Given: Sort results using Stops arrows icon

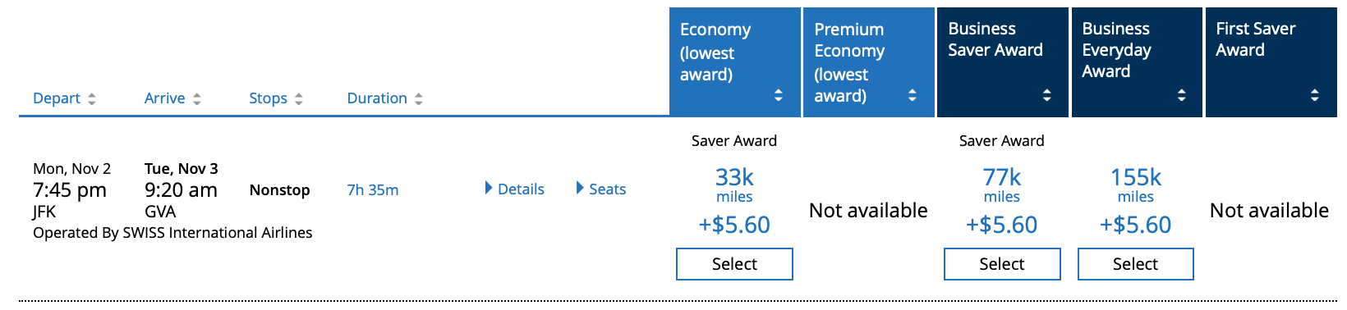Looking at the screenshot, I should click(x=299, y=98).
